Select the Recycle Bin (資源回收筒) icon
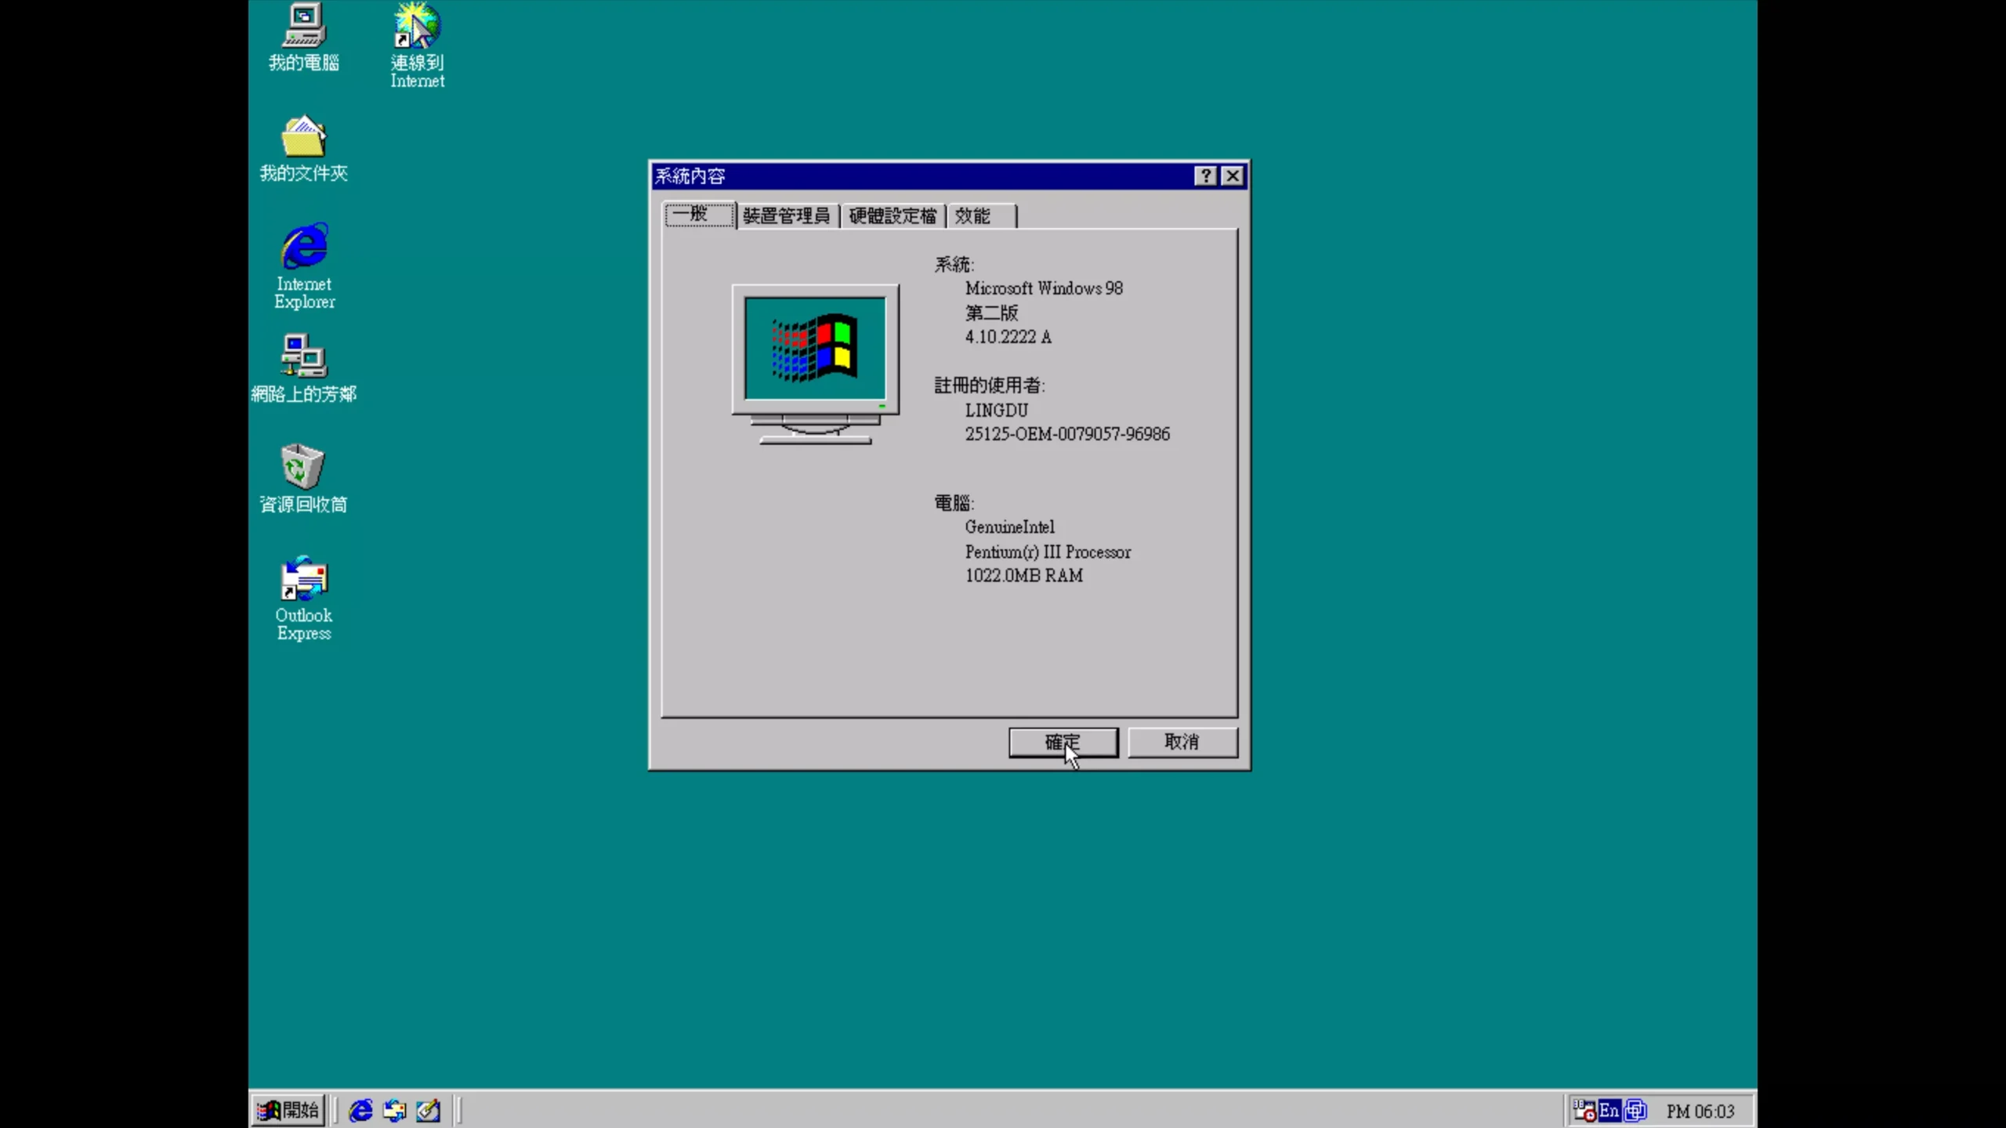The width and height of the screenshot is (2006, 1128). pos(303,479)
